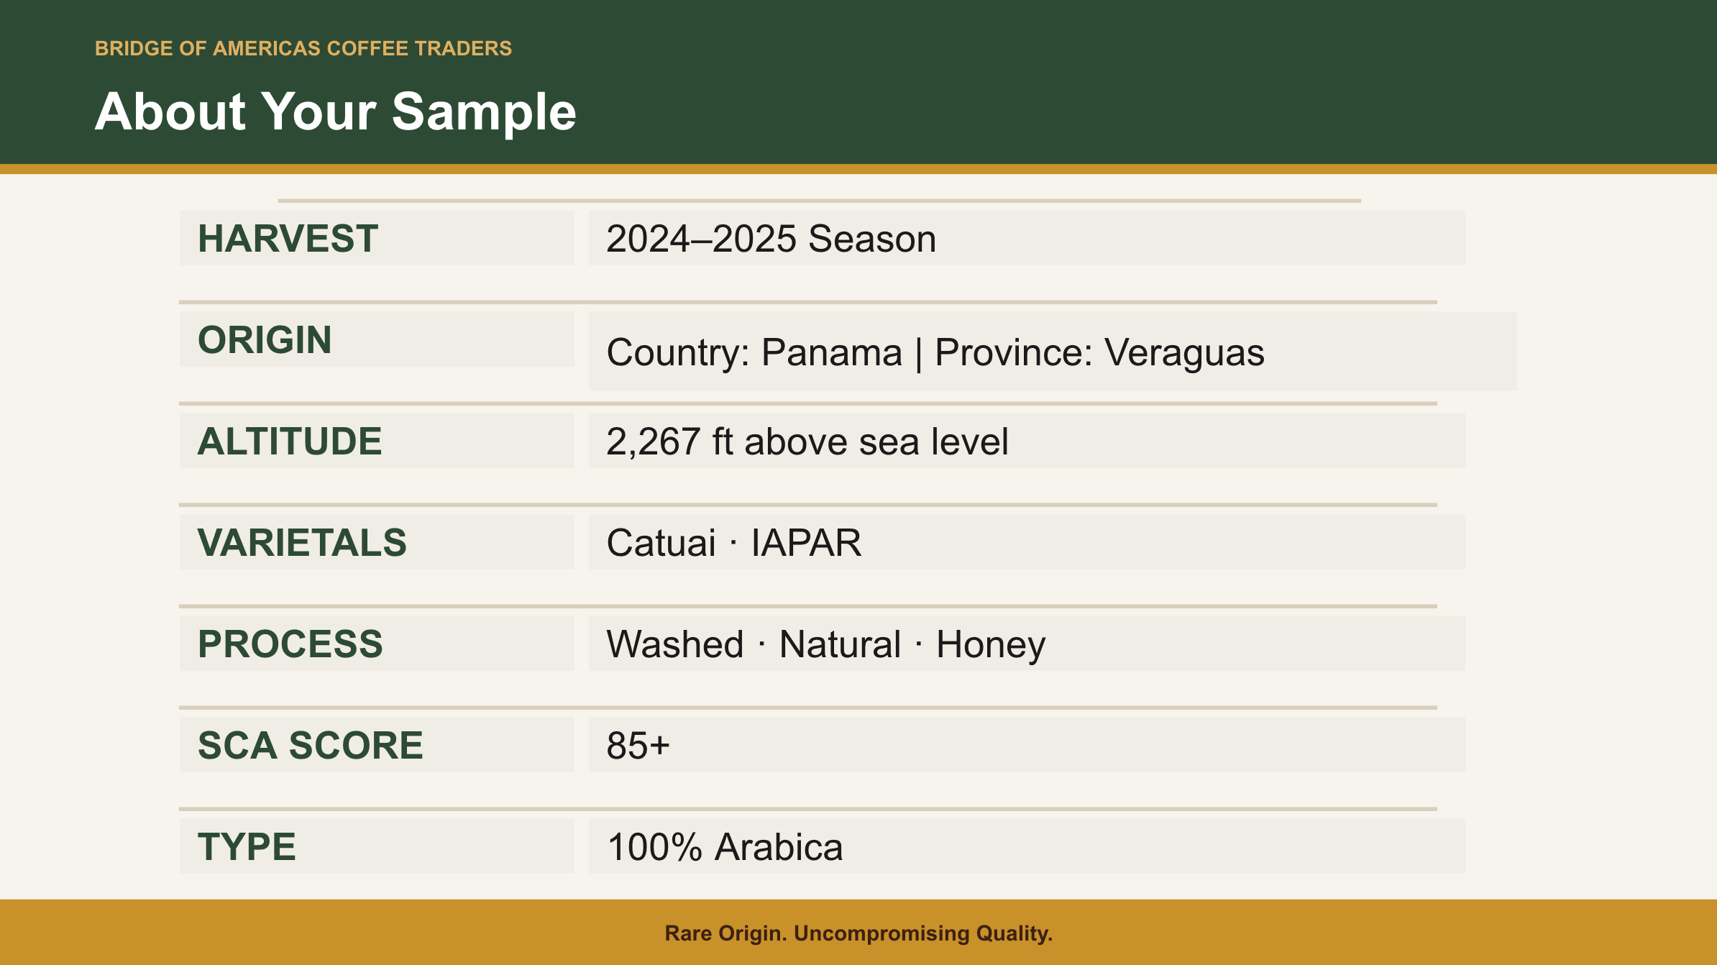
Task: Select the PROCESS label cell
Action: 377,644
